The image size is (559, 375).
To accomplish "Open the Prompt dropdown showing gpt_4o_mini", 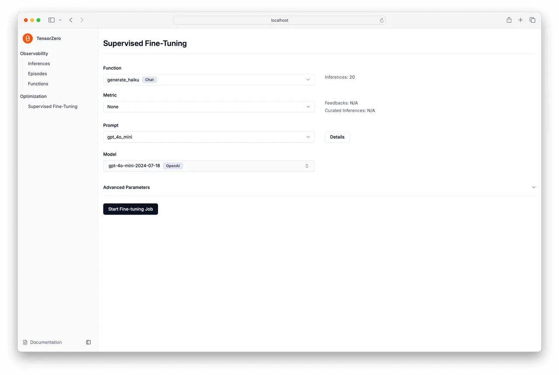I will (x=209, y=137).
